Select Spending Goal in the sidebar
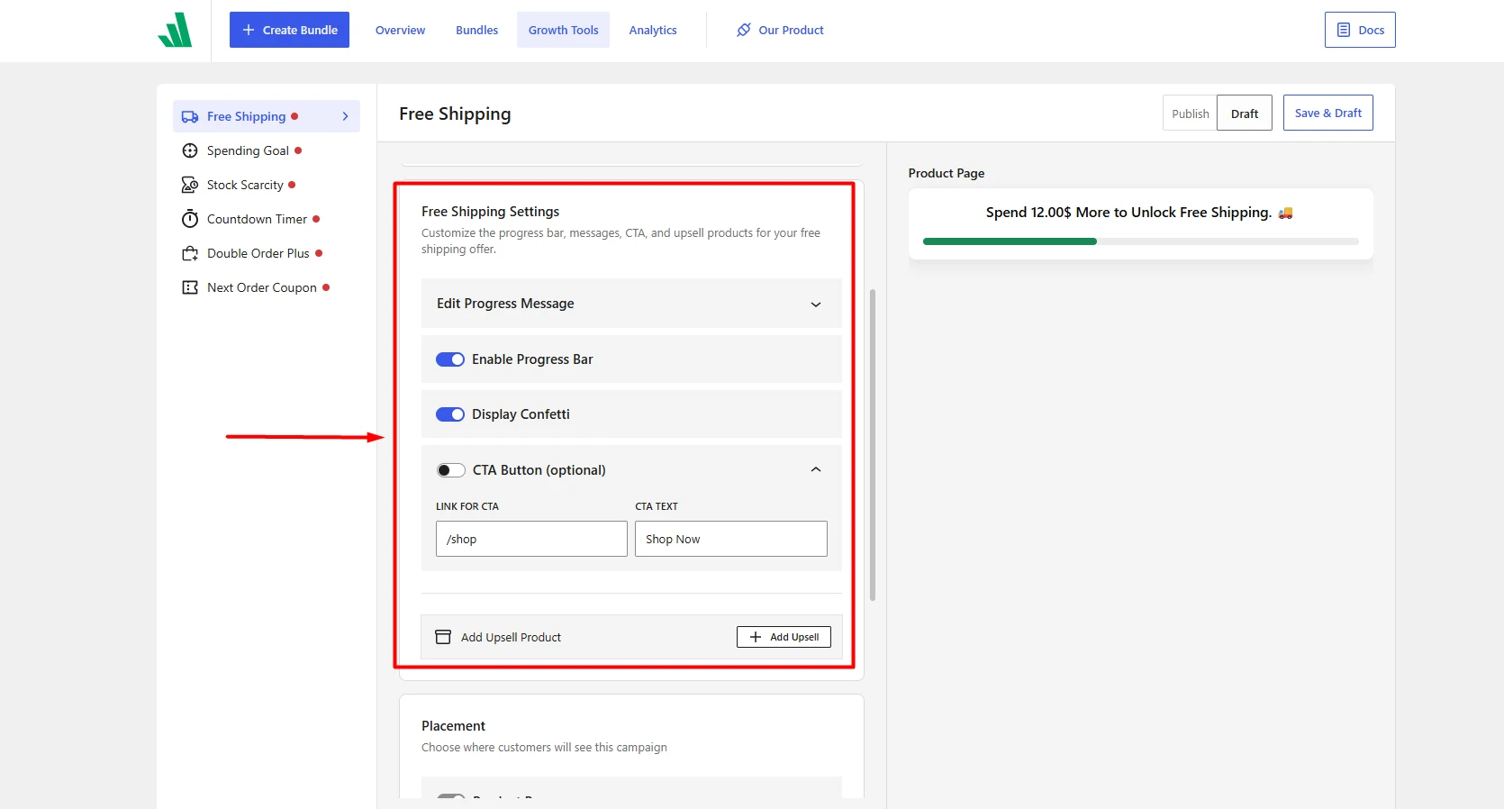1504x809 pixels. (267, 150)
